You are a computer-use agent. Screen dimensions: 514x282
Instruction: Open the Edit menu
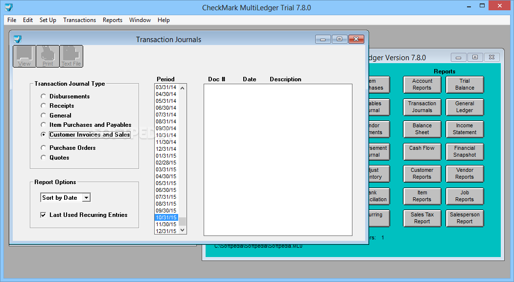pos(28,20)
